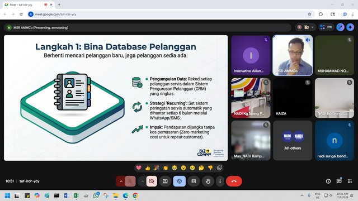The width and height of the screenshot is (358, 201).
Task: Expand video settings chevron beside camera
Action: (x=142, y=181)
